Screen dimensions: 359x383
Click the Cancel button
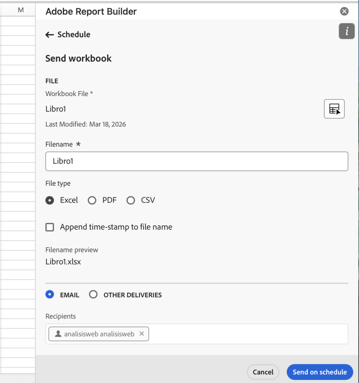263,372
